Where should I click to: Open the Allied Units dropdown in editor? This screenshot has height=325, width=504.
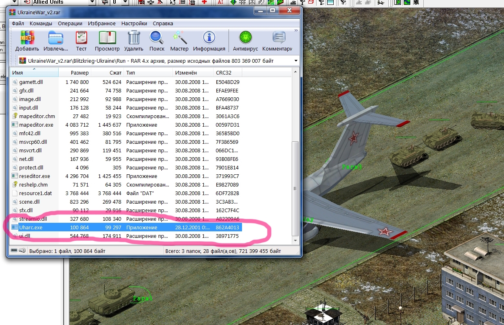click(x=92, y=2)
